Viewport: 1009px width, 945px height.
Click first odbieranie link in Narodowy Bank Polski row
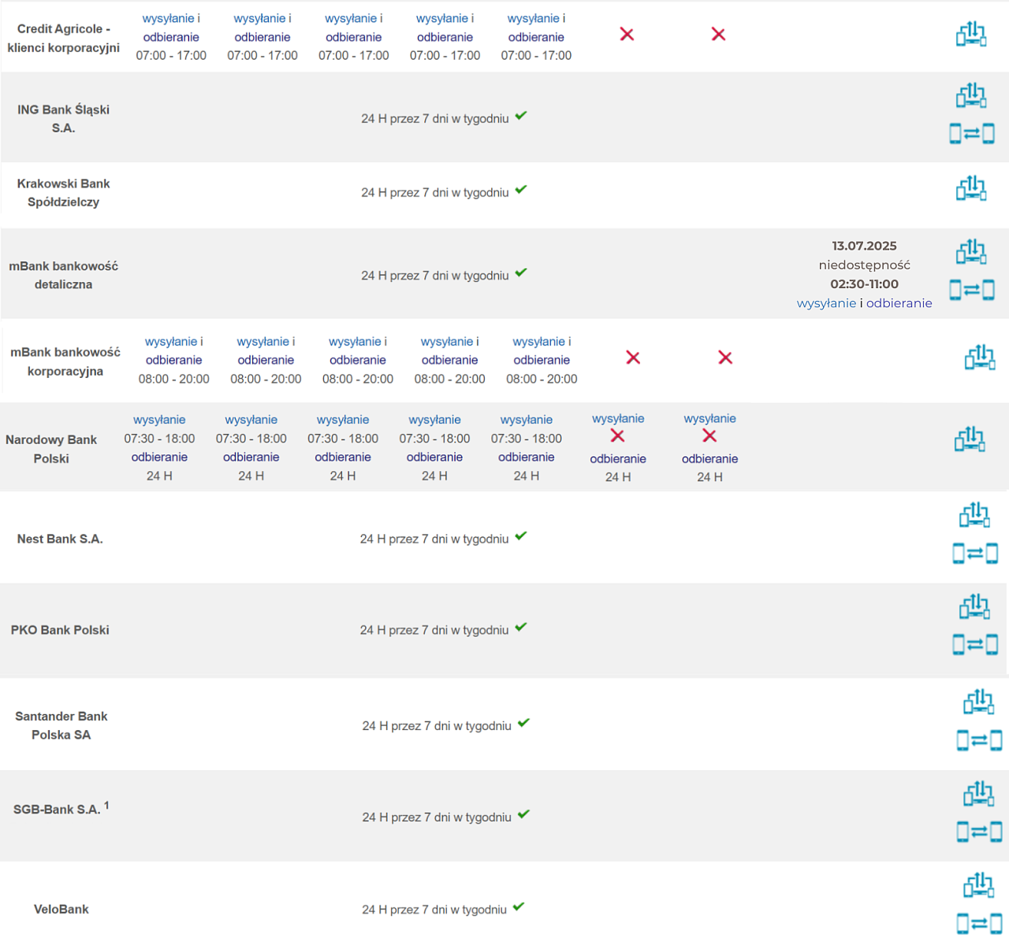coord(159,457)
